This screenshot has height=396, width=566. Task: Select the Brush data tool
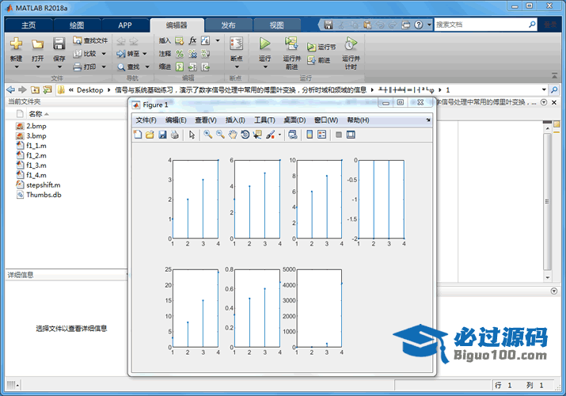click(x=271, y=135)
